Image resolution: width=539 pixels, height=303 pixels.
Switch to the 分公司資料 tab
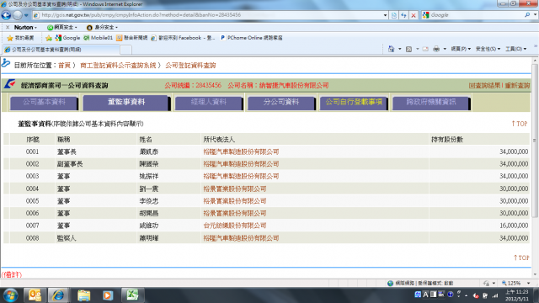pyautogui.click(x=281, y=103)
